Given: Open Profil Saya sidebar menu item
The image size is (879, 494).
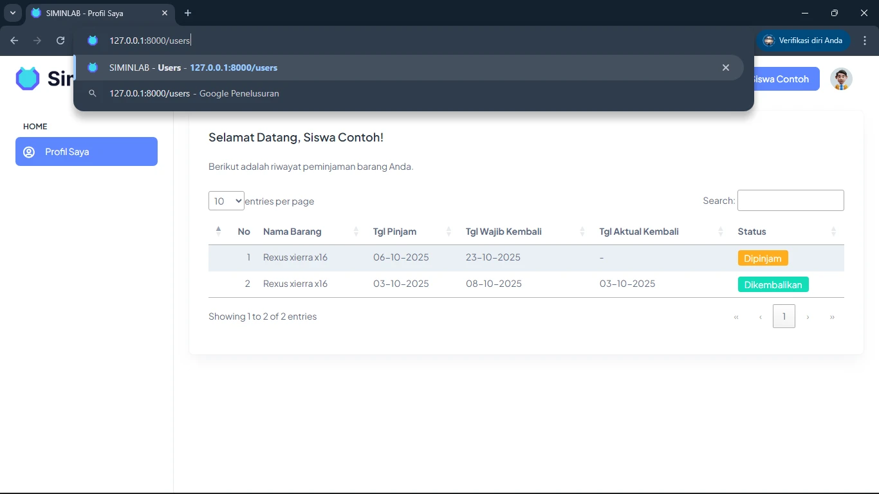Looking at the screenshot, I should click(x=86, y=152).
